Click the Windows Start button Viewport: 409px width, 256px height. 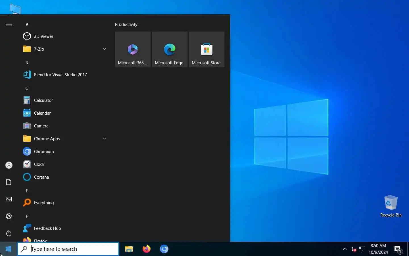[x=9, y=249]
